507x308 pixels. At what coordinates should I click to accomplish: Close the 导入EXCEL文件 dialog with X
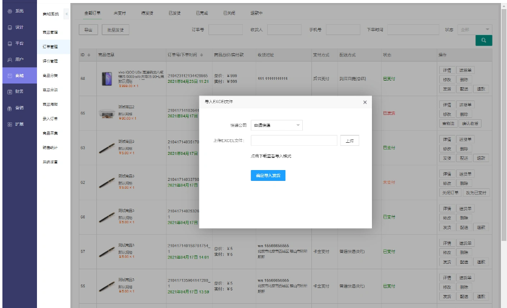365,102
